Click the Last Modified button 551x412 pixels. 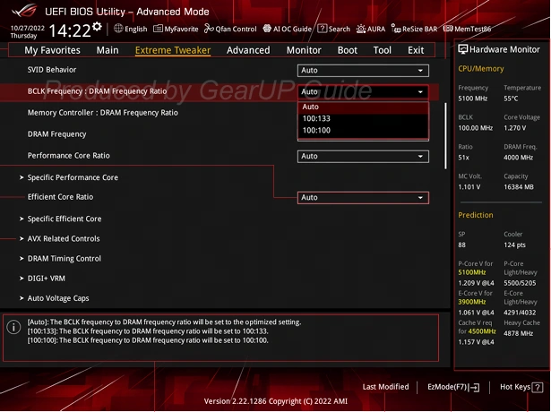click(385, 387)
